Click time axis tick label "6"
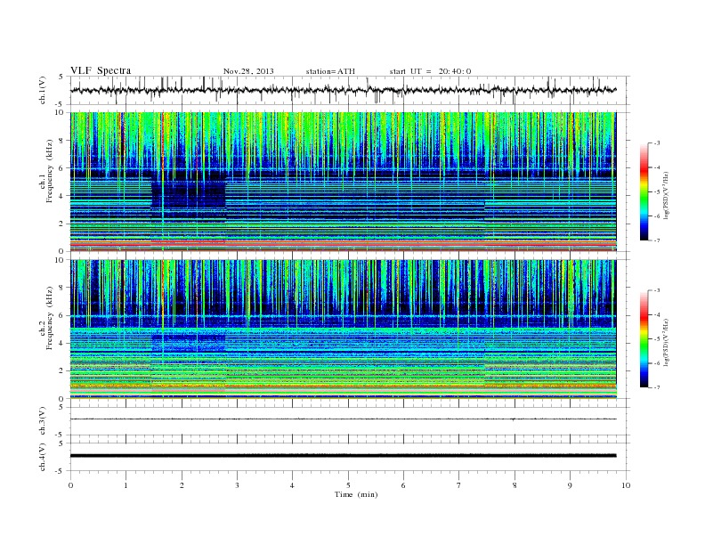This screenshot has width=705, height=545. (x=403, y=485)
